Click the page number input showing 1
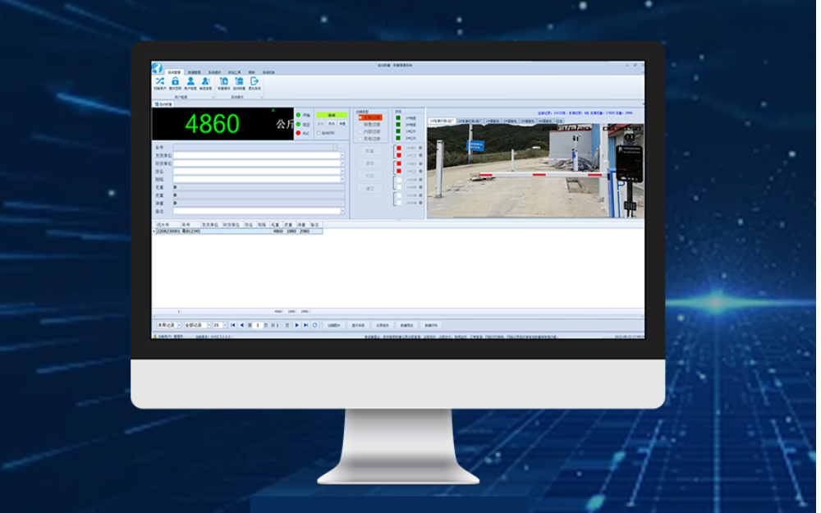The height and width of the screenshot is (513, 821). click(258, 325)
